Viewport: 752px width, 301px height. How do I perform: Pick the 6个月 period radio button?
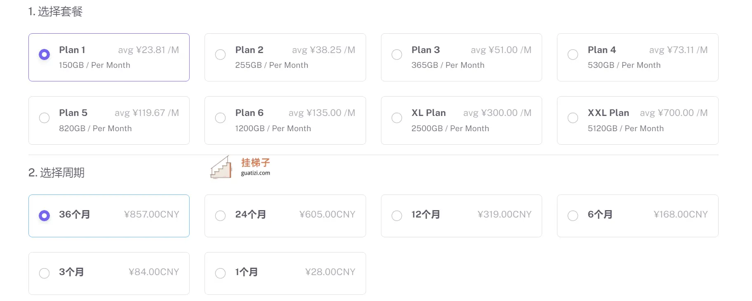click(x=573, y=215)
